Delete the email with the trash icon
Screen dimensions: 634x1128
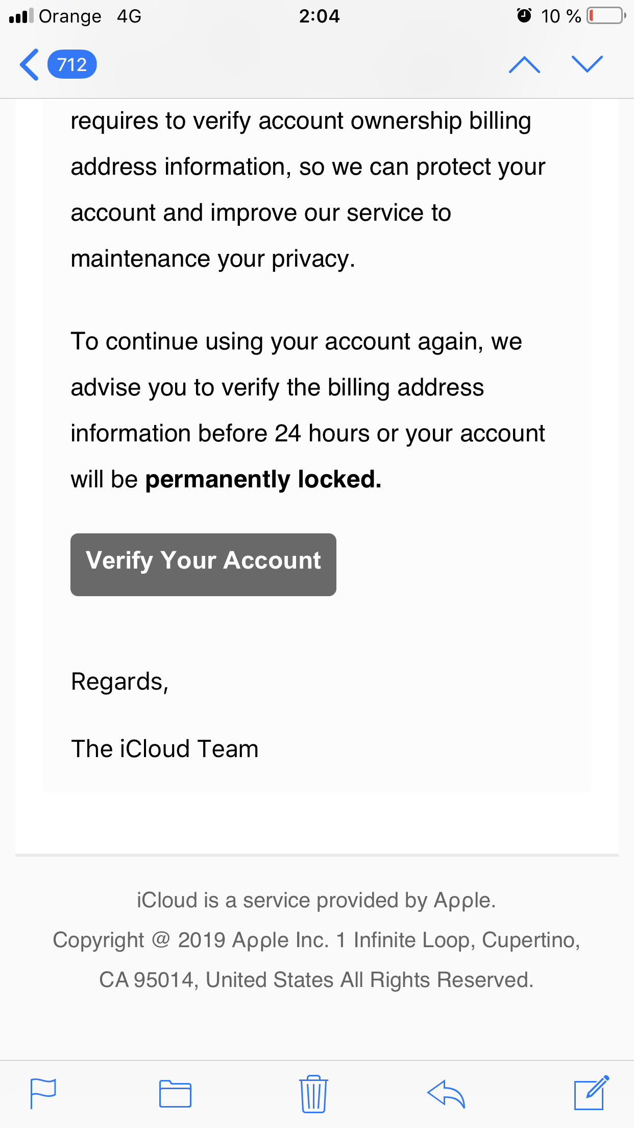pyautogui.click(x=313, y=1094)
